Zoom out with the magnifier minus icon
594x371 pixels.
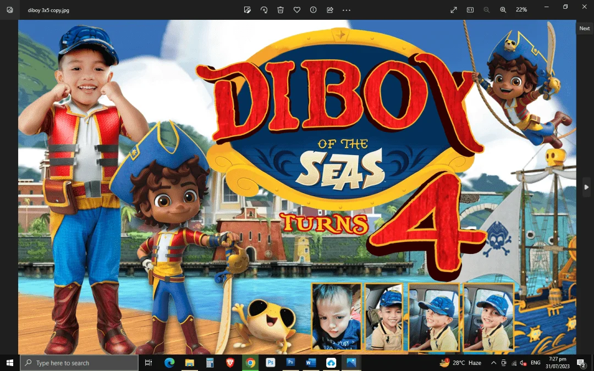click(x=486, y=10)
